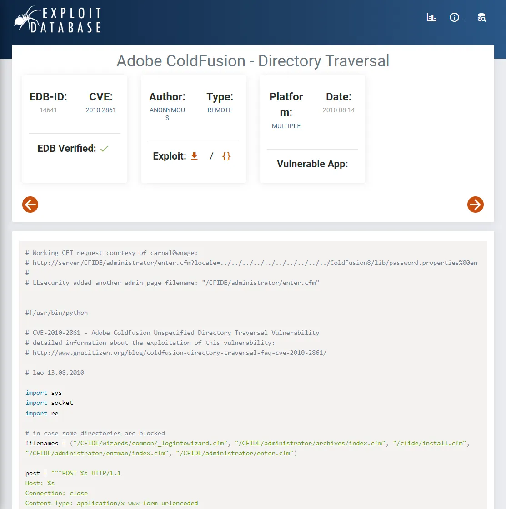506x509 pixels.
Task: Click the '# in case some directories are blocked' comment
Action: [95, 433]
